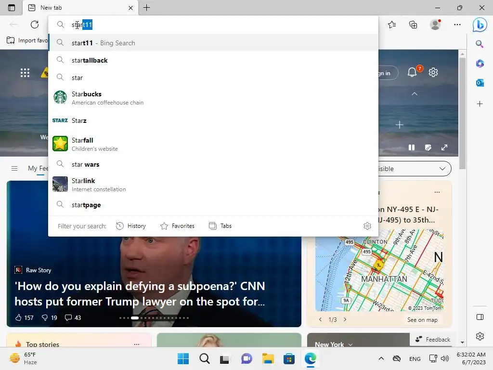Image resolution: width=493 pixels, height=370 pixels.
Task: Open traffic card more options ellipsis
Action: (x=437, y=192)
